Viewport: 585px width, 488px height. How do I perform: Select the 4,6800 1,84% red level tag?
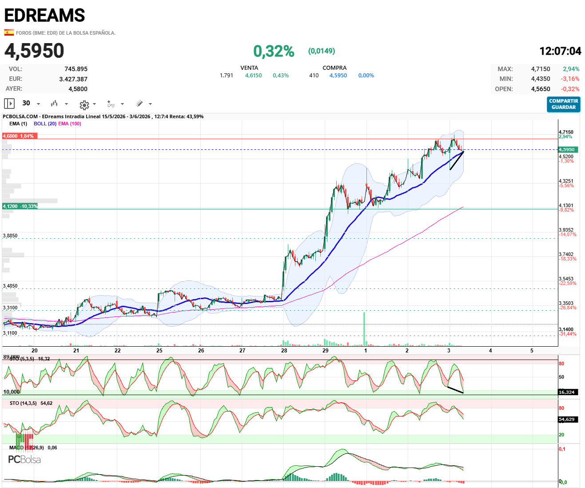coord(20,136)
